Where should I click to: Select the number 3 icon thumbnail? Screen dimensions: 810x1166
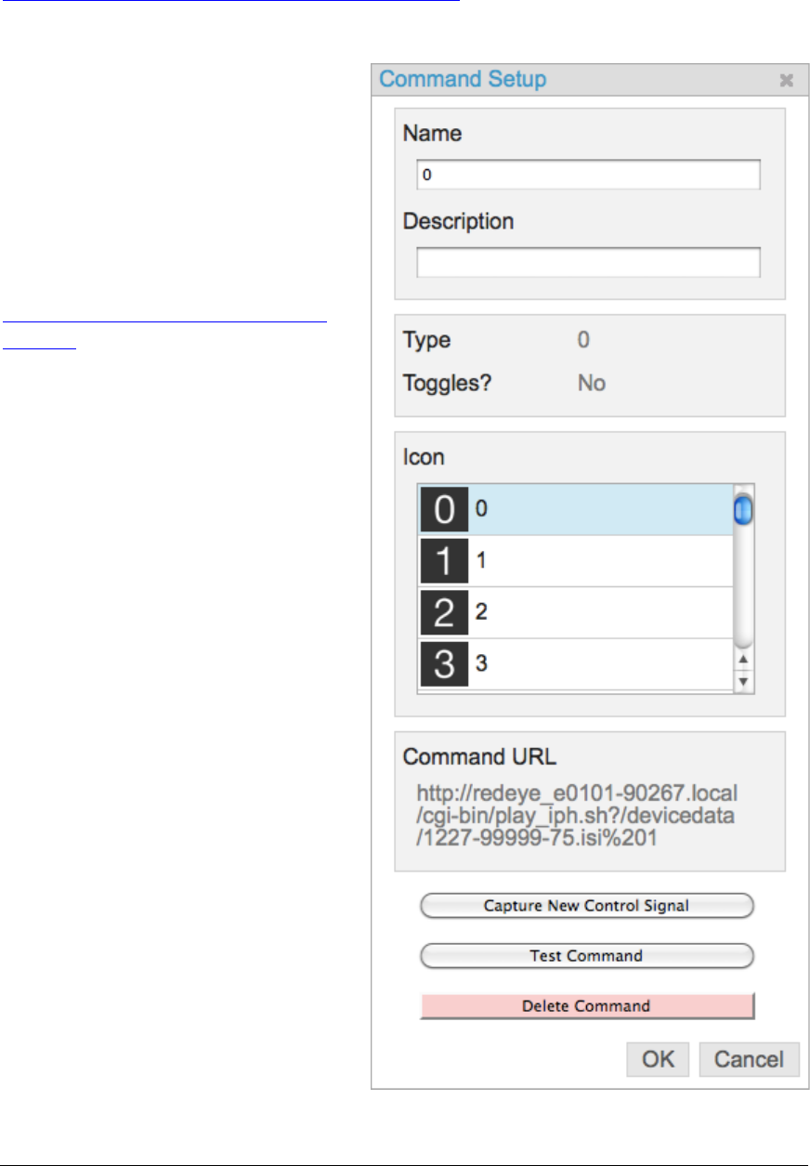click(445, 665)
